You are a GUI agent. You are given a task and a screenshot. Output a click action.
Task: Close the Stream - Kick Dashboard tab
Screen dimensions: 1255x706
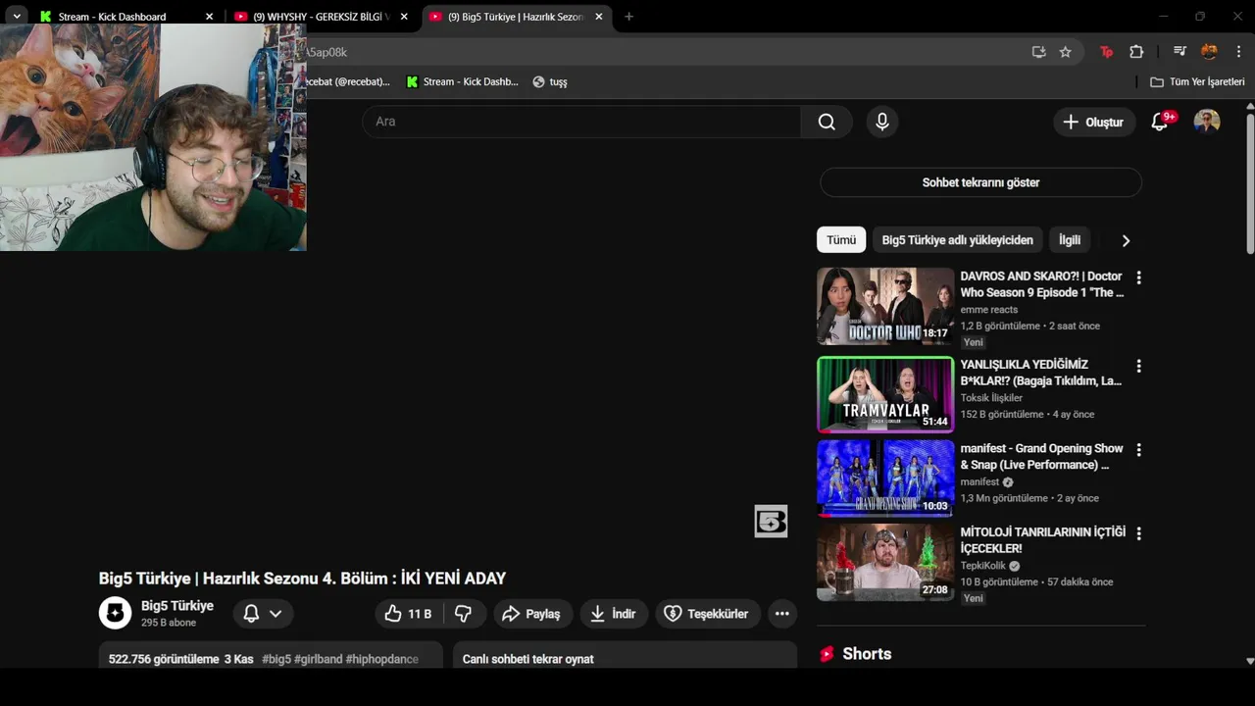tap(209, 17)
